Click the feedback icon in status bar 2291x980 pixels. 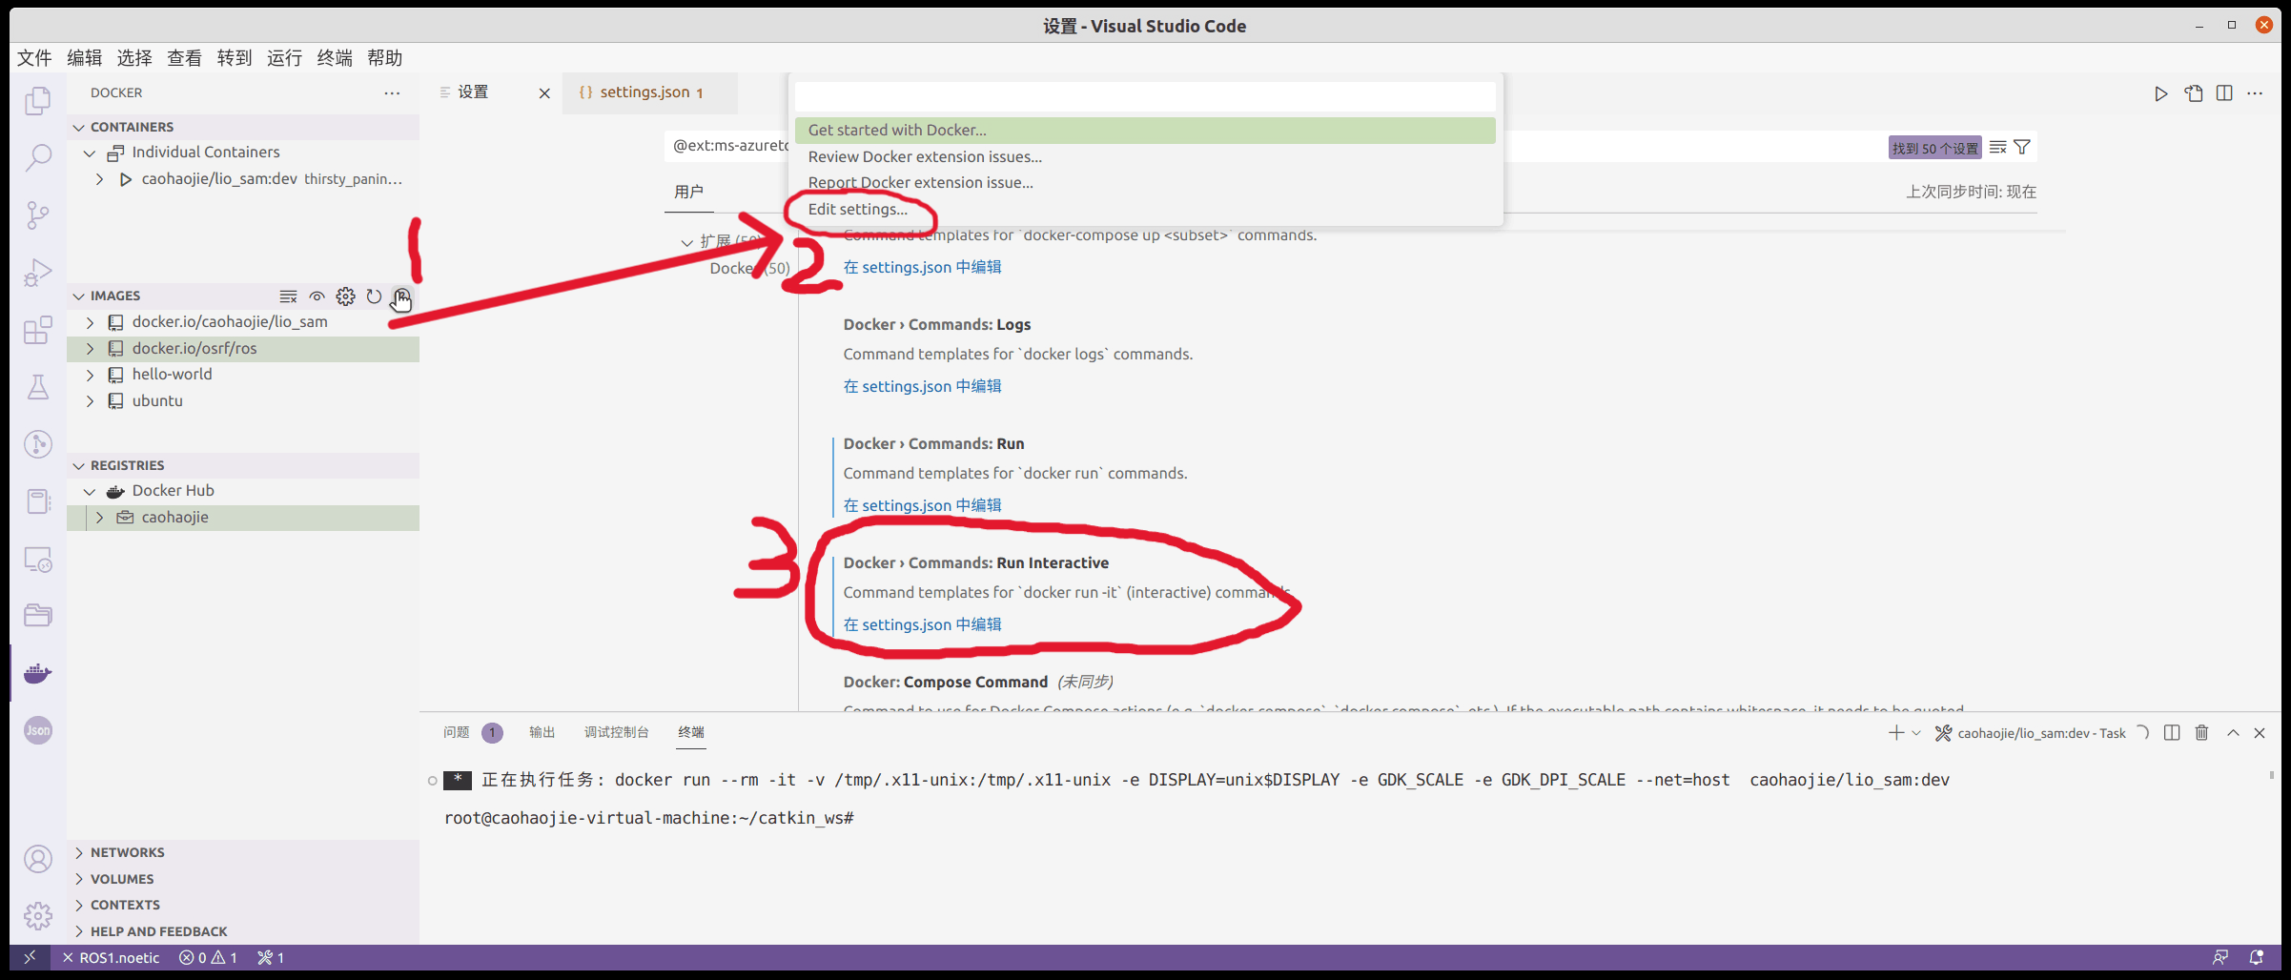click(2220, 957)
